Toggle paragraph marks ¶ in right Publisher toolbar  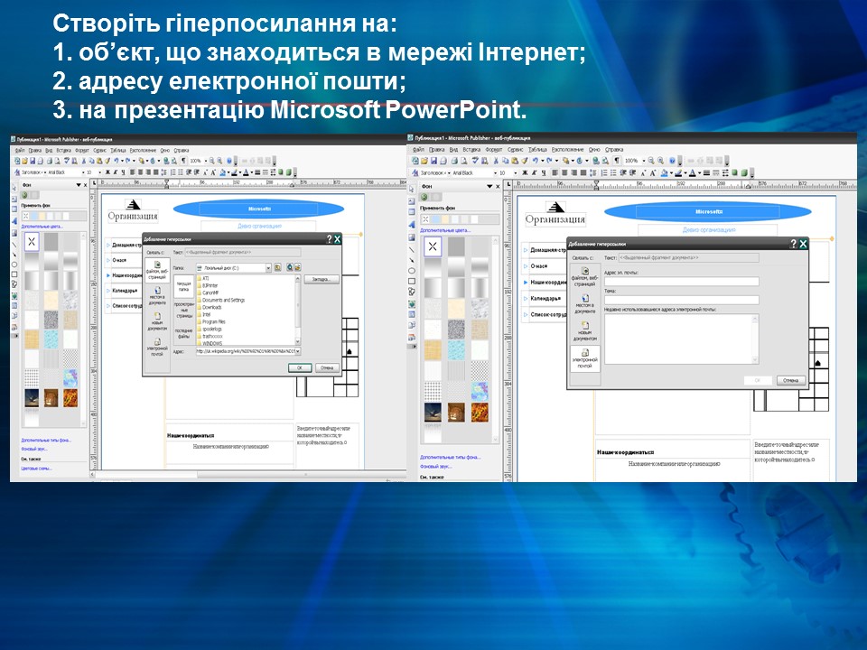tap(617, 161)
